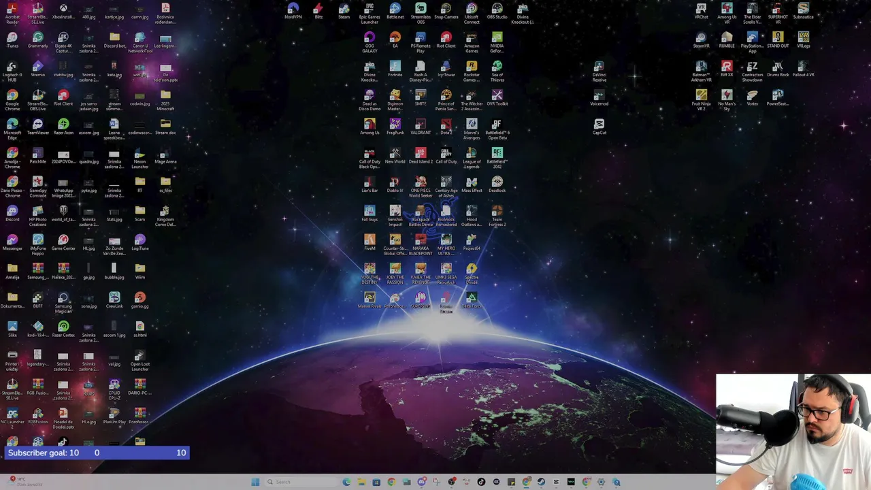Select the Discord desktop icon
The image size is (871, 490).
[x=12, y=214]
